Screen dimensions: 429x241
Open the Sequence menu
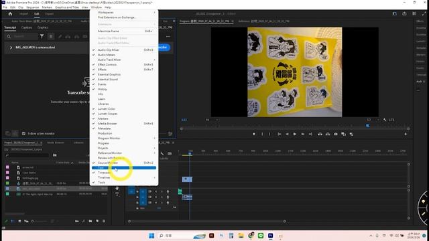pyautogui.click(x=33, y=7)
